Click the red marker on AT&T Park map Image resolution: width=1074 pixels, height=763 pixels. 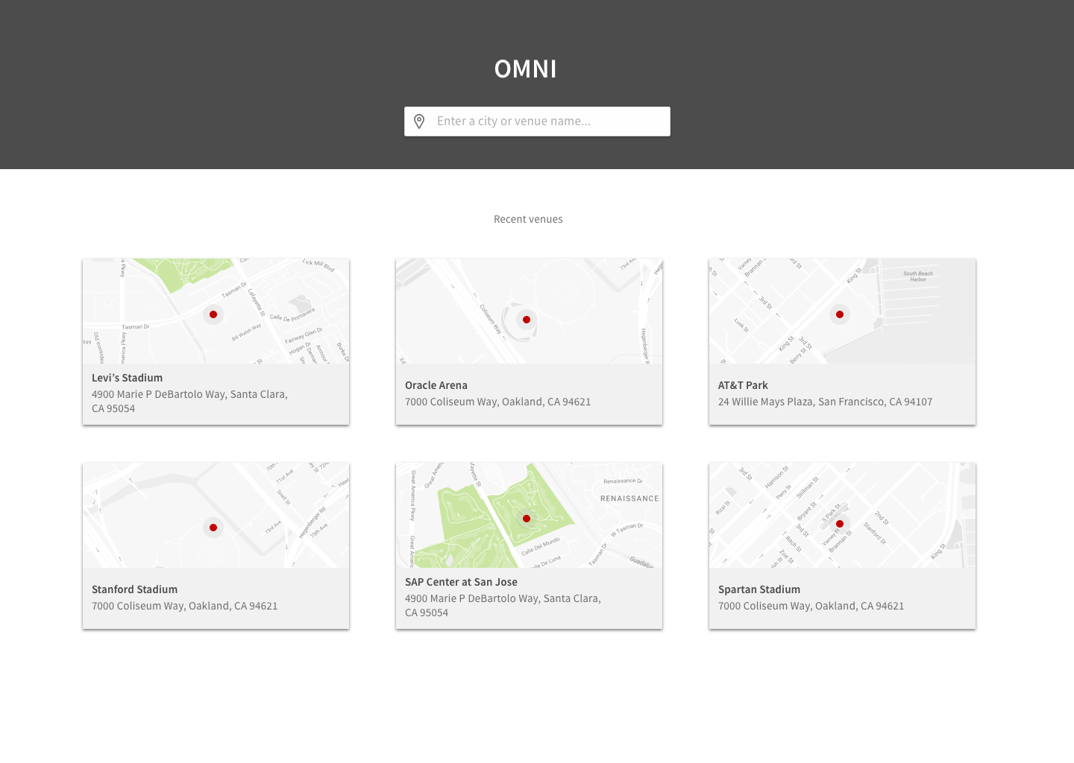tap(840, 314)
